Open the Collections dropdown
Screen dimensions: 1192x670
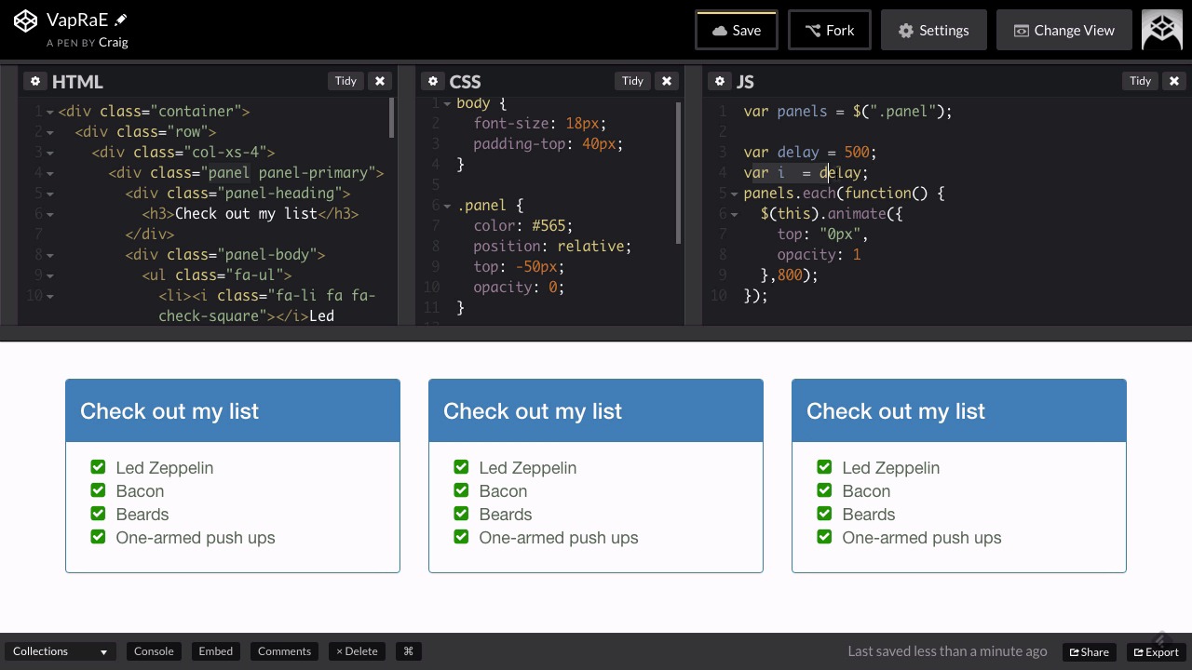(60, 651)
